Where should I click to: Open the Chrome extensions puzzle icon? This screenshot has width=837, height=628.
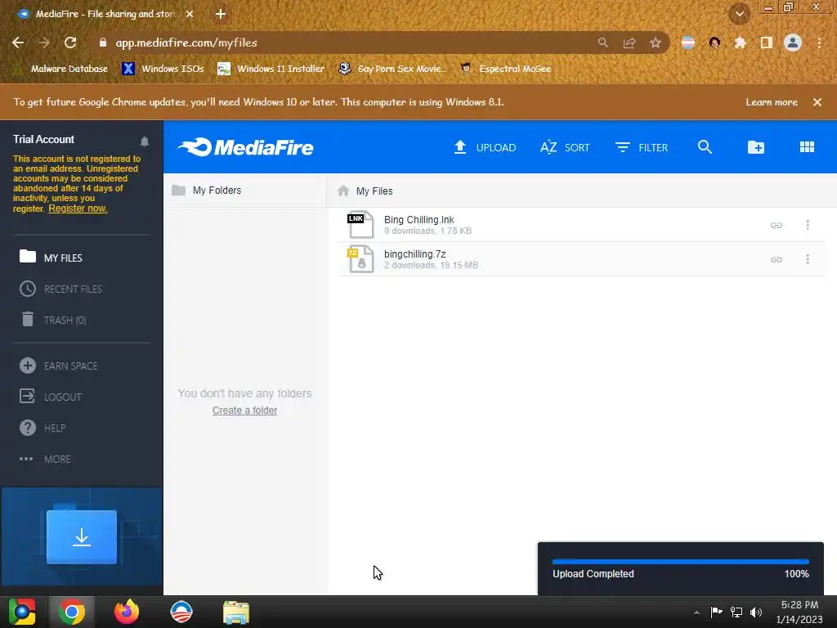click(x=741, y=43)
